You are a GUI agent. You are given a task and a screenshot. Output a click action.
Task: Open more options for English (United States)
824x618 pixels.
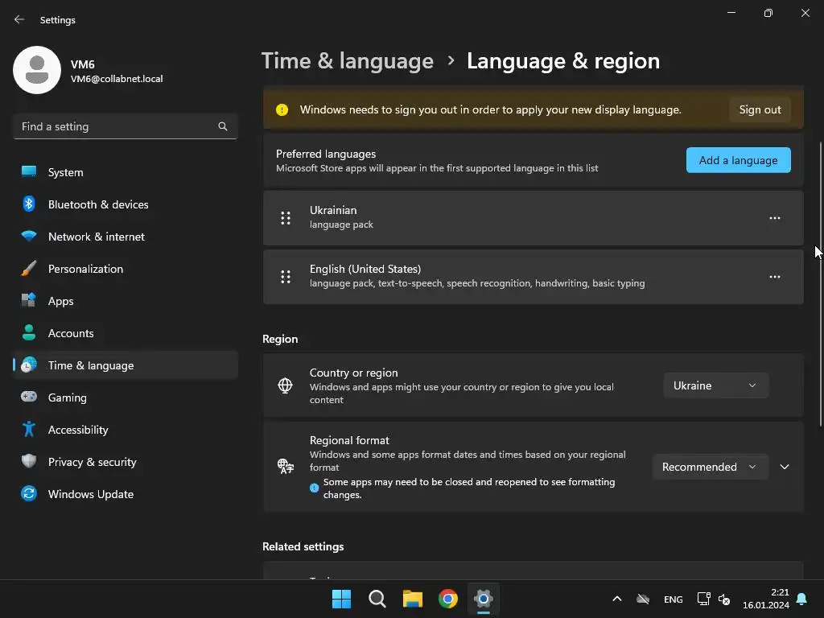pos(775,277)
